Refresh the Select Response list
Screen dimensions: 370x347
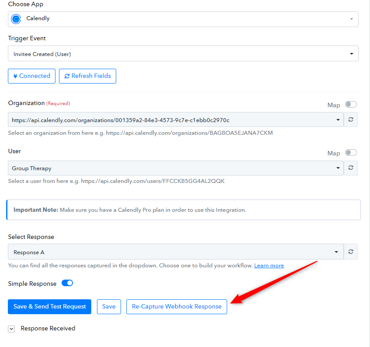coord(351,252)
